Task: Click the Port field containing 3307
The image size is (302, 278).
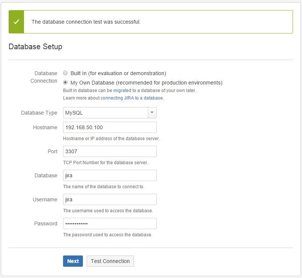Action: click(110, 151)
